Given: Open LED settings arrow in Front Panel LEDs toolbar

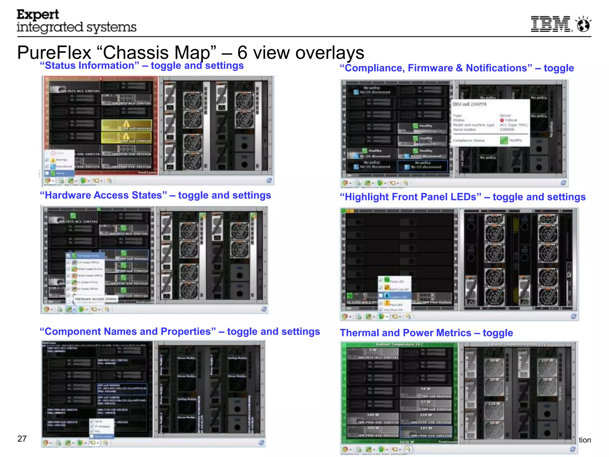Looking at the screenshot, I should coord(387,317).
